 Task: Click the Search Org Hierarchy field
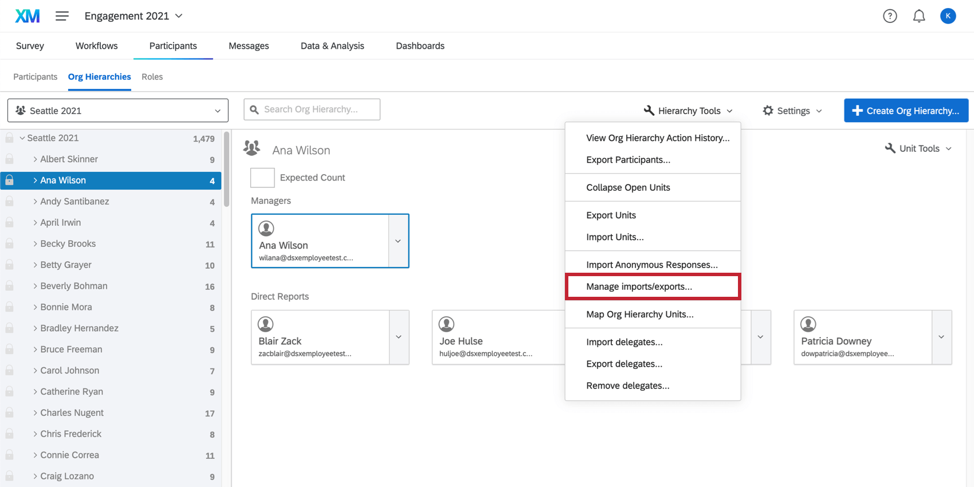point(312,109)
